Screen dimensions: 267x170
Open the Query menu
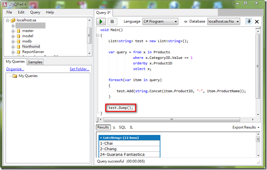click(35, 12)
